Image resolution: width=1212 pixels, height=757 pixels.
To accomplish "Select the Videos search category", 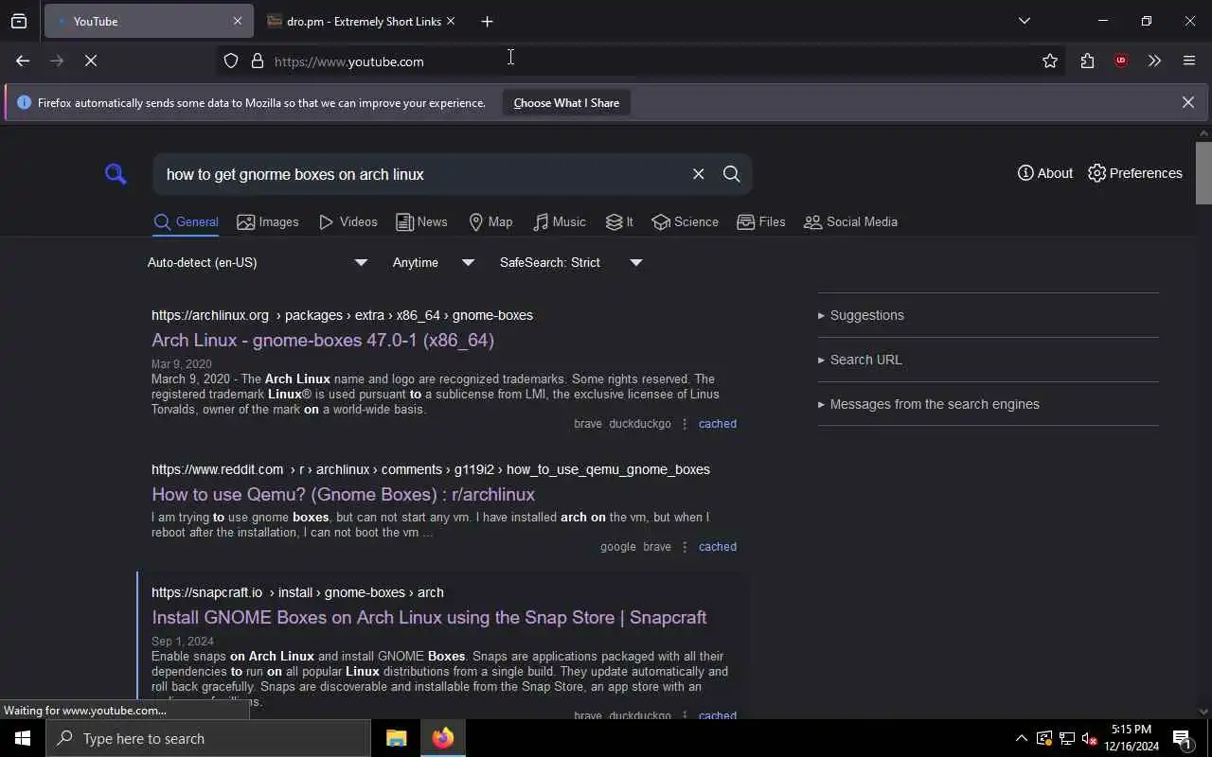I will click(x=348, y=222).
